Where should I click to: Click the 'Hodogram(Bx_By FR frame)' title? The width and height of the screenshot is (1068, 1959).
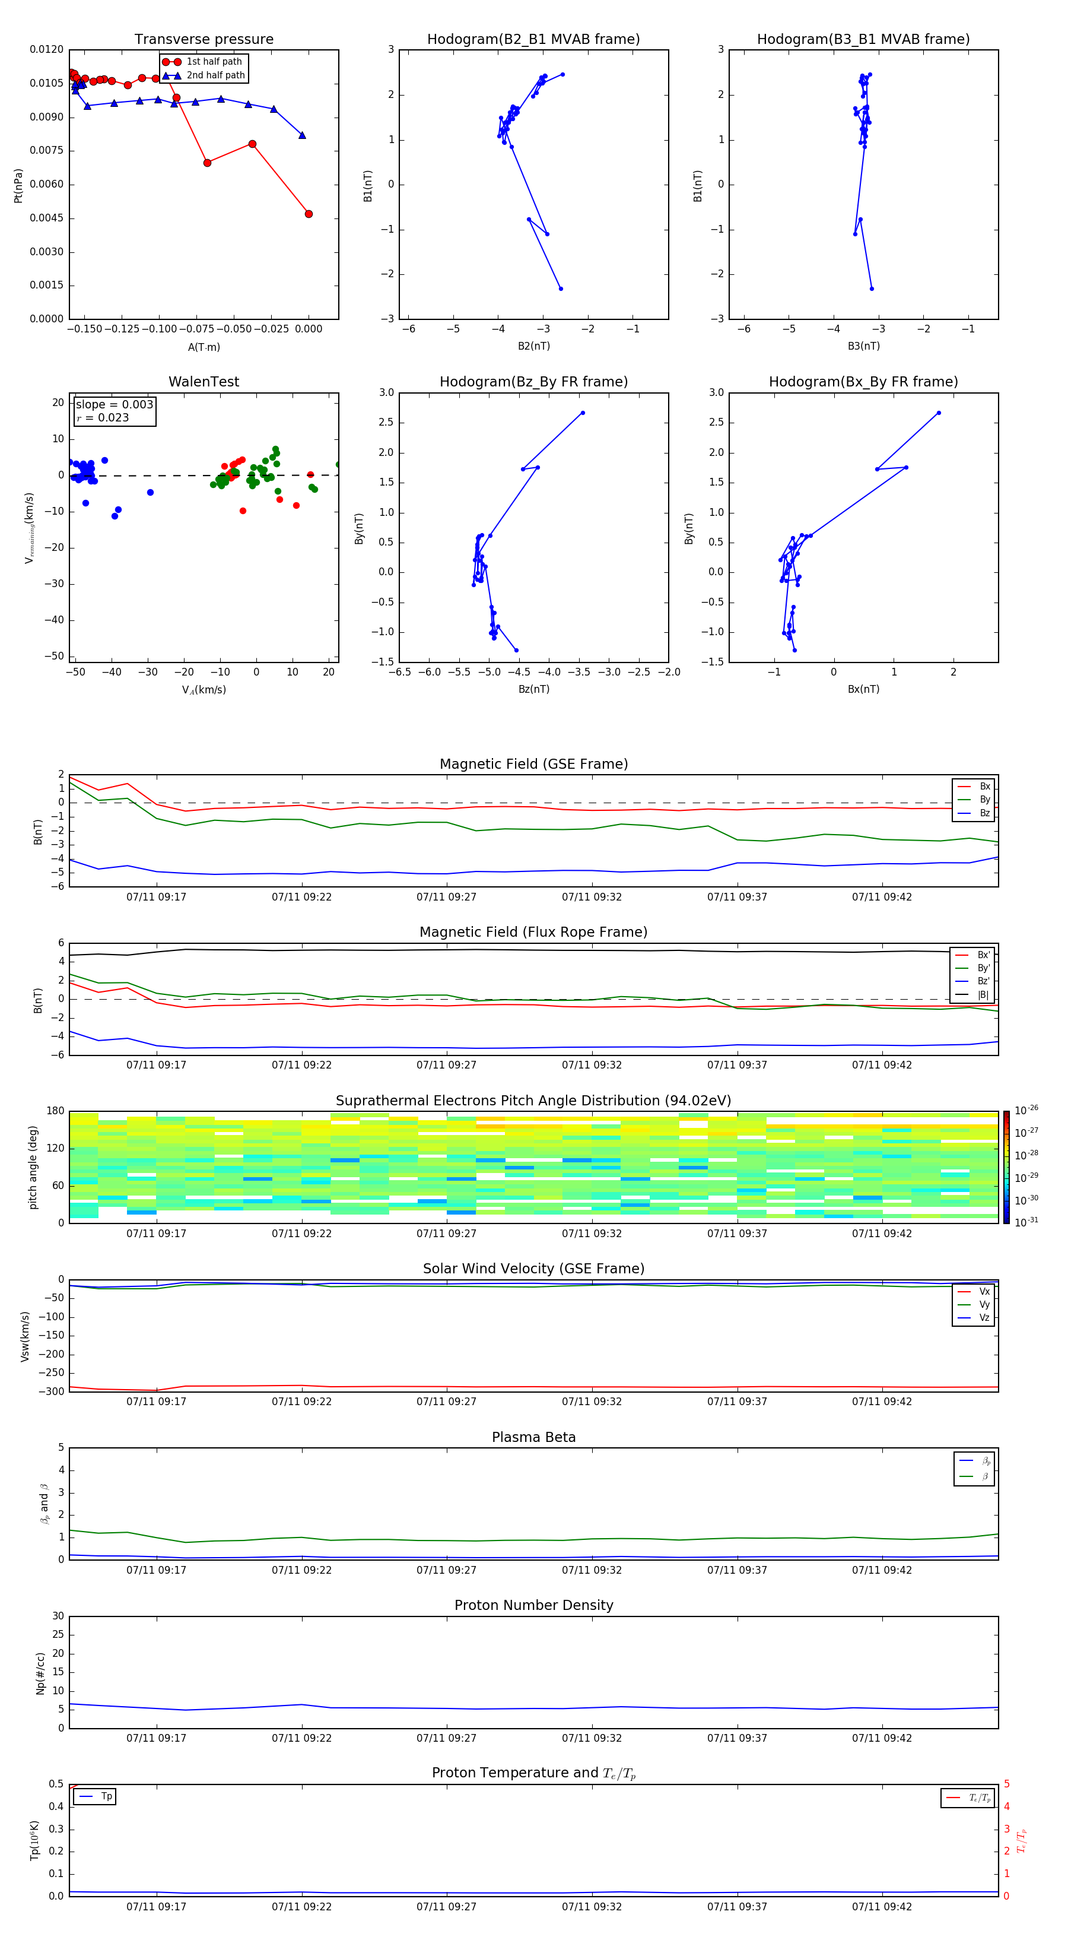pos(863,382)
